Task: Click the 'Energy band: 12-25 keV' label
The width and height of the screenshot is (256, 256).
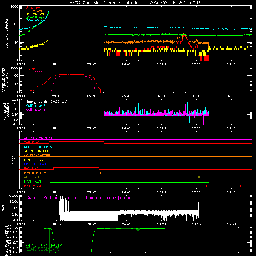Action: (46, 102)
